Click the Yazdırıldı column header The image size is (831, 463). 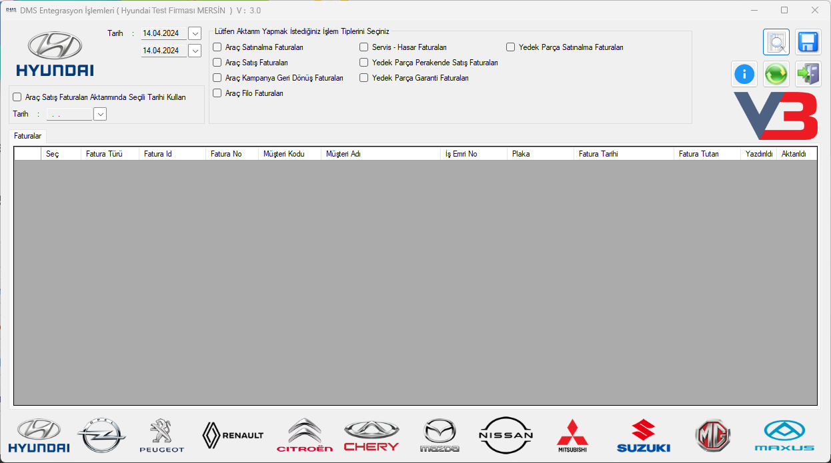click(759, 154)
